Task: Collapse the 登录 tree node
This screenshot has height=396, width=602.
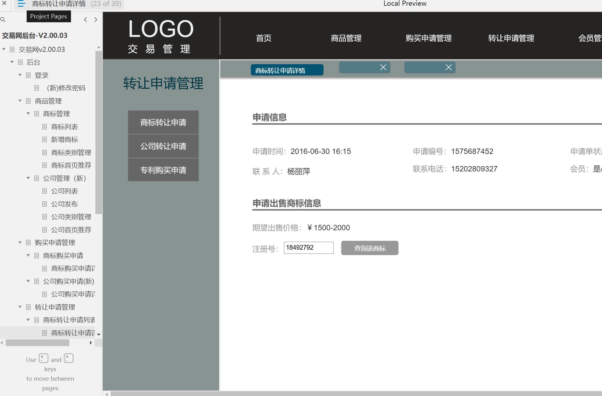Action: (20, 75)
